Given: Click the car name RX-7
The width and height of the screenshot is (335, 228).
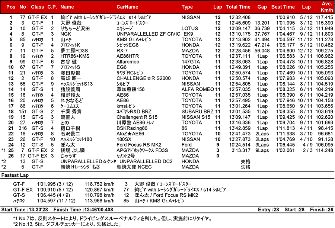Looking at the screenshot, I should click(122, 51).
